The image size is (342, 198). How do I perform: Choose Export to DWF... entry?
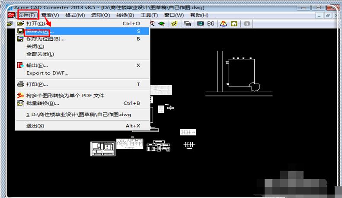point(83,73)
